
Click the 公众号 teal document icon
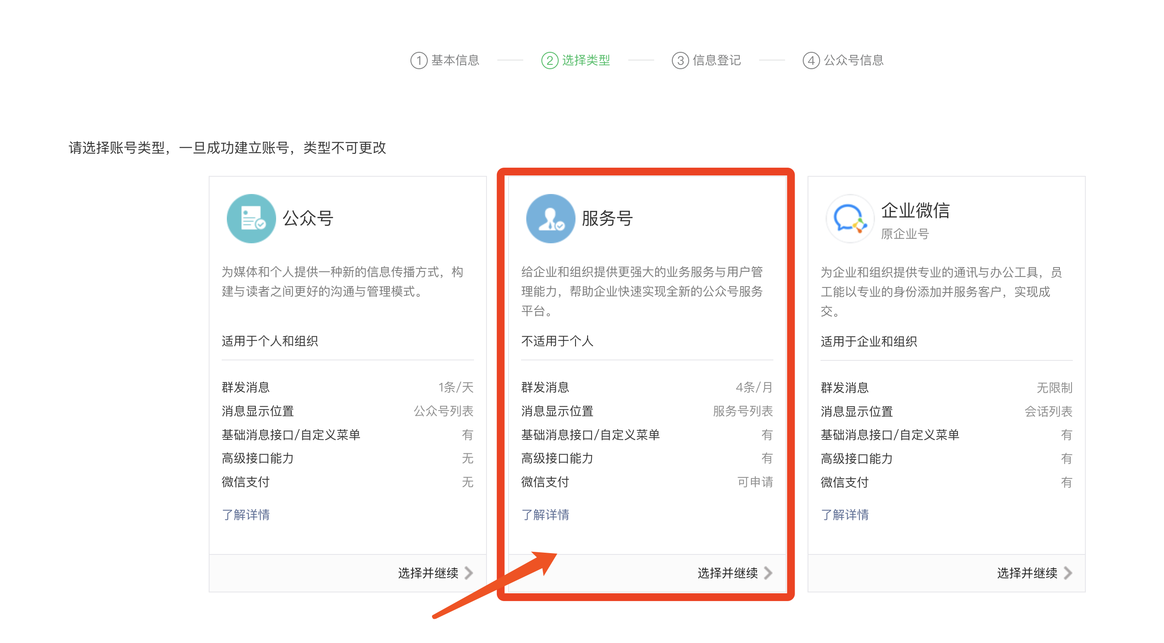tap(251, 219)
